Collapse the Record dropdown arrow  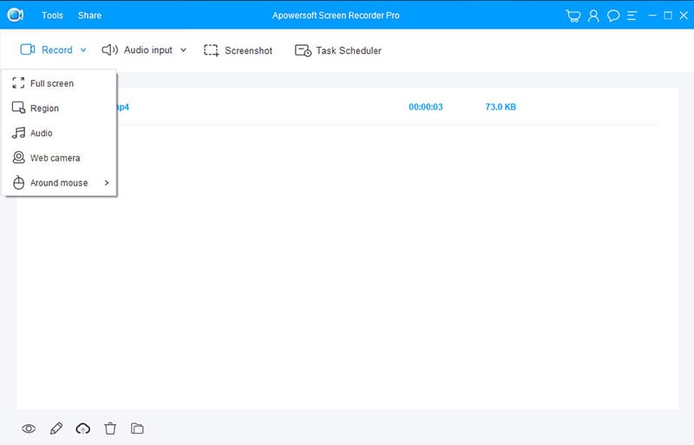tap(83, 50)
